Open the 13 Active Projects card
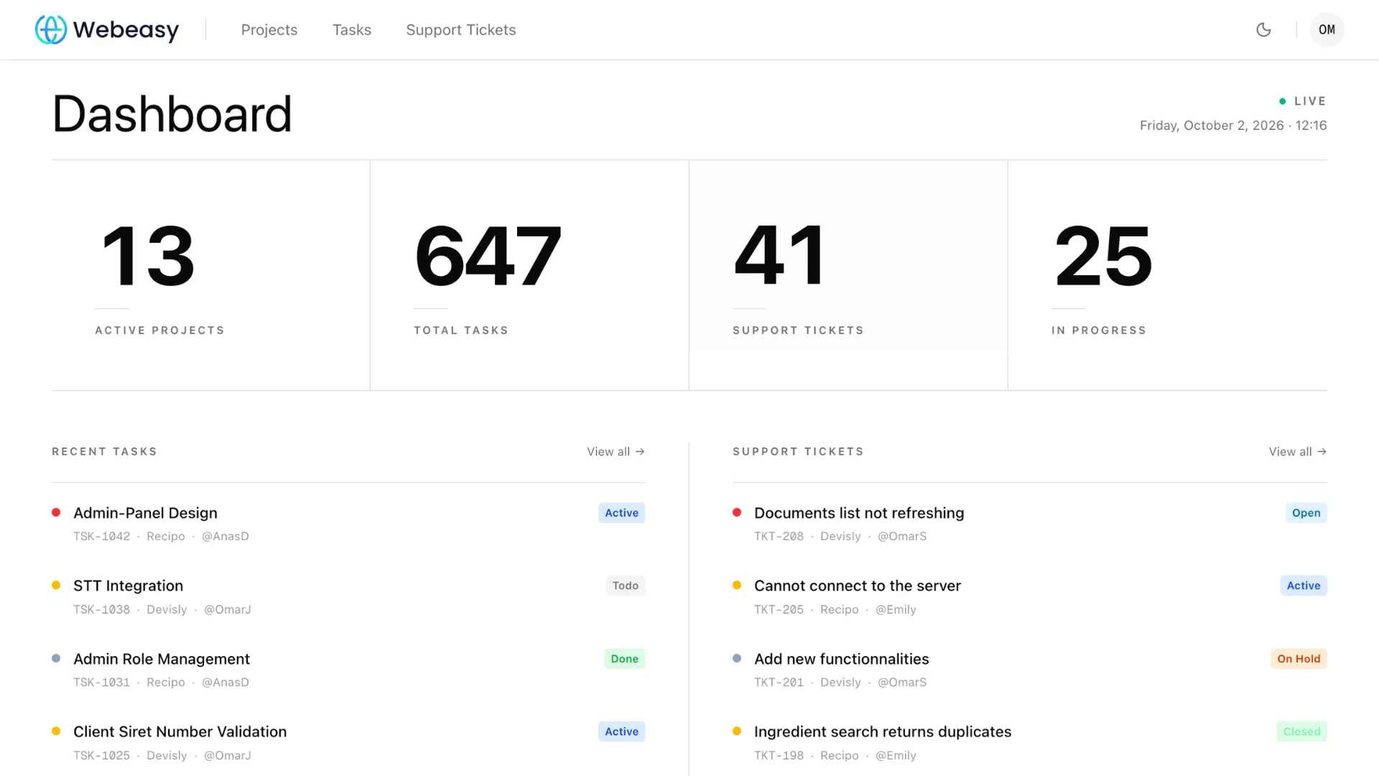This screenshot has width=1379, height=776. (210, 275)
